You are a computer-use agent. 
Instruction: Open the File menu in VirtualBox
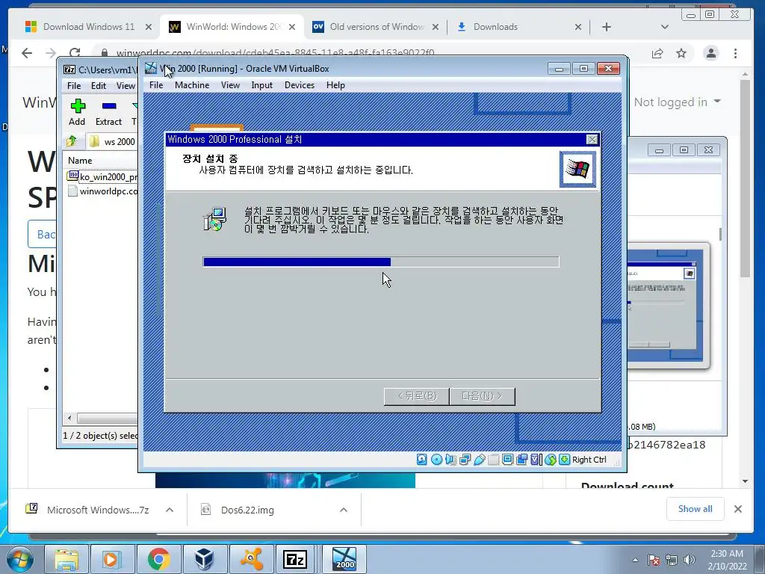click(x=156, y=85)
